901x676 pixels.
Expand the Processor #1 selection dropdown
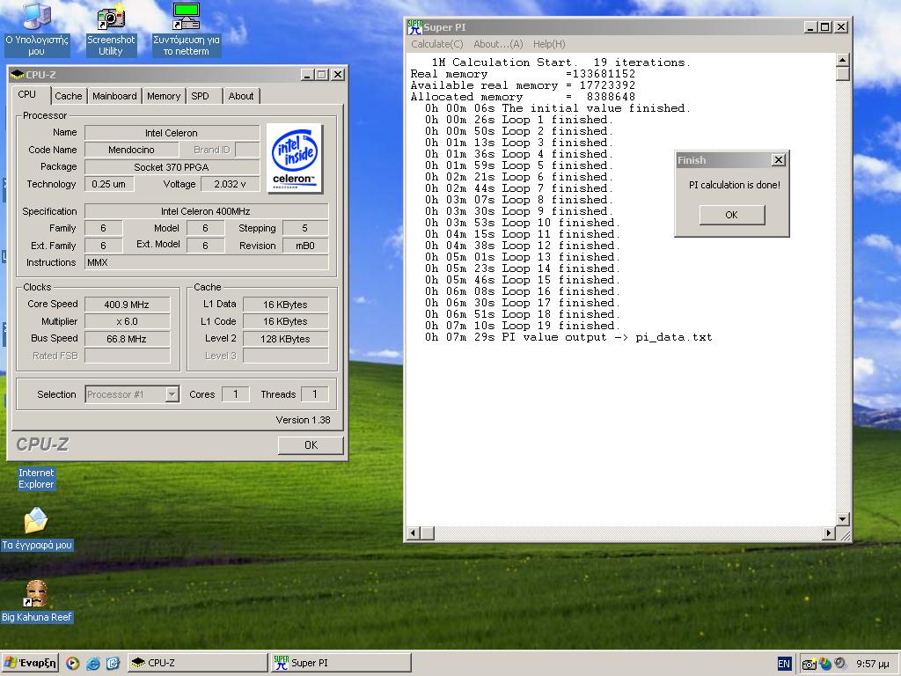coord(172,394)
